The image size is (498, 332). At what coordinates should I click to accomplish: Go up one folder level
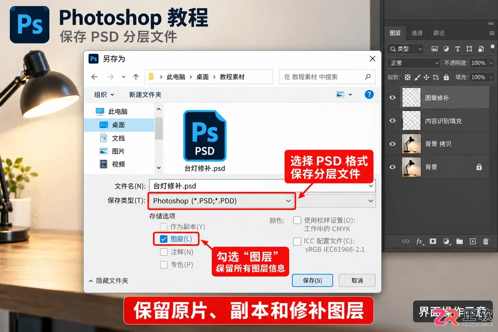[x=136, y=77]
